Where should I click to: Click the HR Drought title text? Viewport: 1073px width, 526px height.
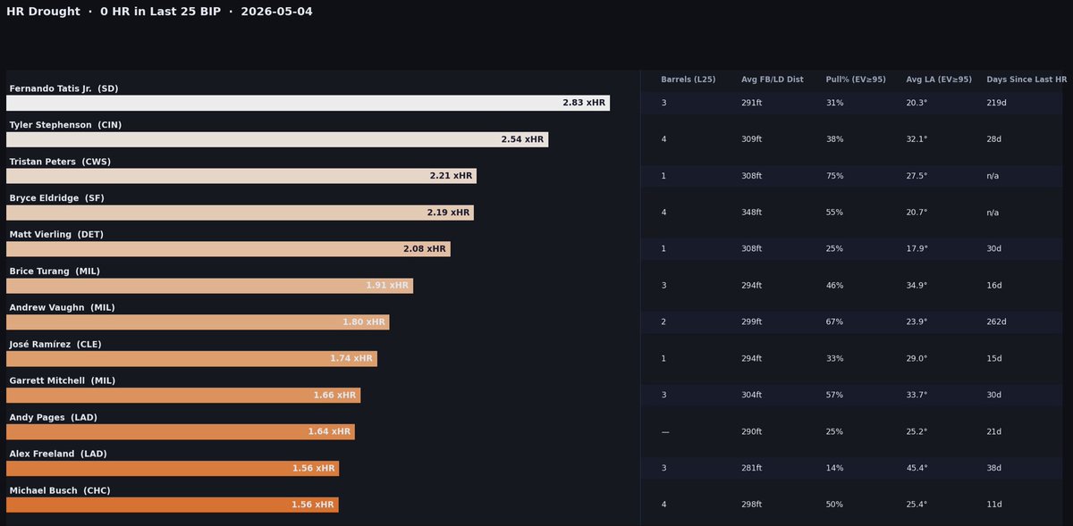point(159,12)
